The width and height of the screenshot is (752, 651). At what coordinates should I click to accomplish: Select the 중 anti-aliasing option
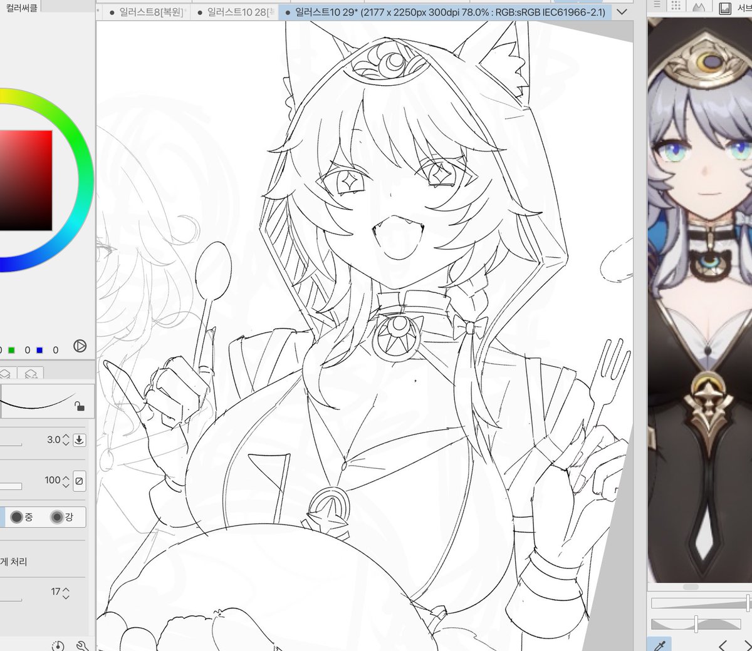click(x=22, y=517)
